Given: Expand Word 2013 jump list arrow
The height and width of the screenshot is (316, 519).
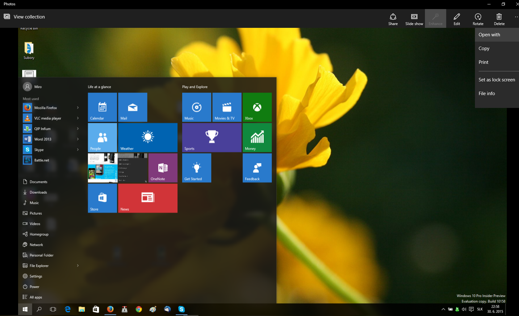Looking at the screenshot, I should click(x=78, y=139).
